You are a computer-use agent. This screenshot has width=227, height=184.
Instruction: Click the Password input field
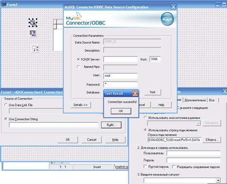pos(121,84)
